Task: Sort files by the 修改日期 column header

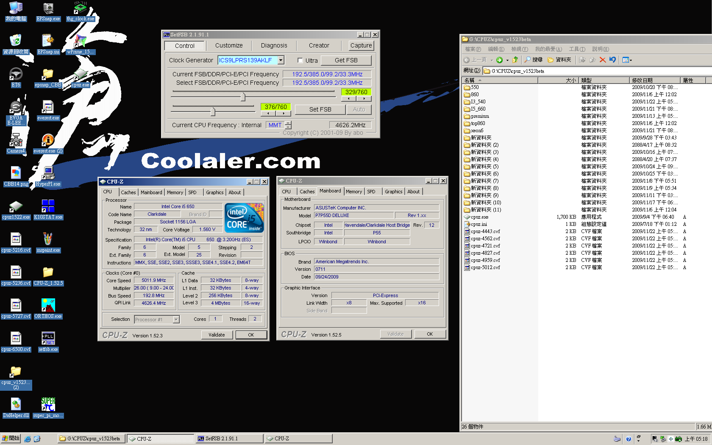Action: (x=654, y=80)
